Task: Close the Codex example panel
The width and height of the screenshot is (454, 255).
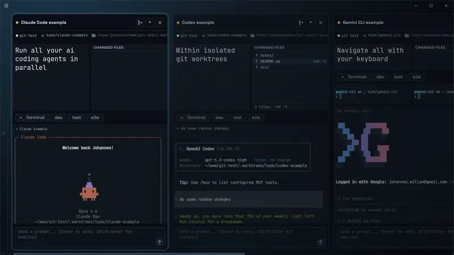Action: 321,23
